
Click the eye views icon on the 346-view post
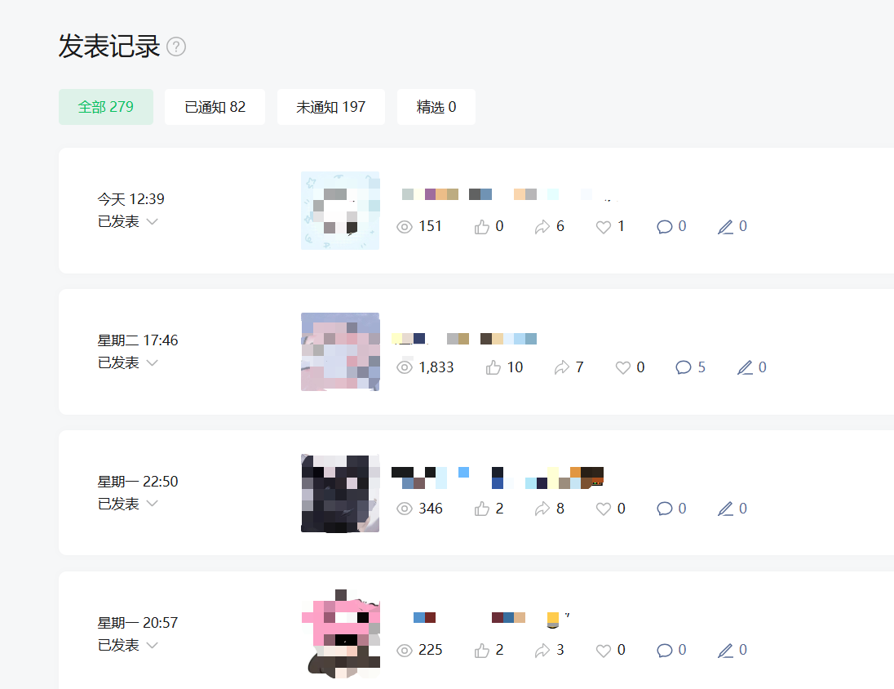point(405,509)
